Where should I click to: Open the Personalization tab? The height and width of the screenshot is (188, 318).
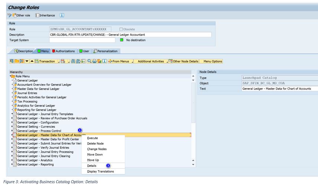coord(106,51)
